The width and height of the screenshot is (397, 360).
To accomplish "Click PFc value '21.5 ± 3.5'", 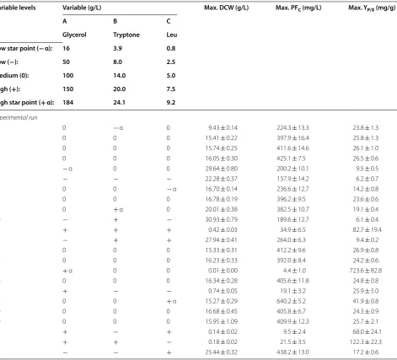I will (292, 342).
